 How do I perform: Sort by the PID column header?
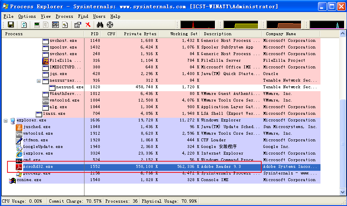tap(92, 34)
